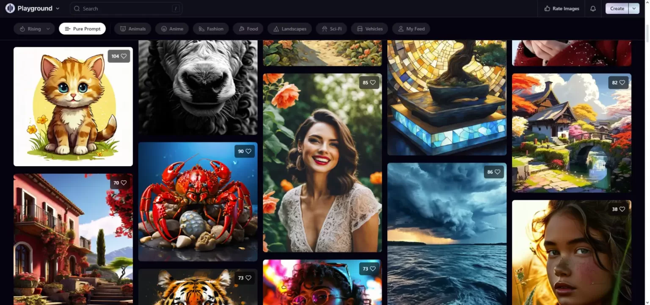Select the Food category filter
Screen dimensions: 650x305
click(248, 29)
